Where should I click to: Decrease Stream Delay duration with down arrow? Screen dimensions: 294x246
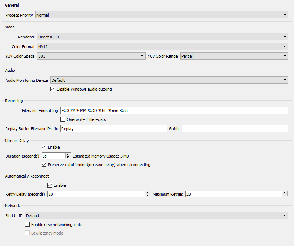tap(68, 158)
